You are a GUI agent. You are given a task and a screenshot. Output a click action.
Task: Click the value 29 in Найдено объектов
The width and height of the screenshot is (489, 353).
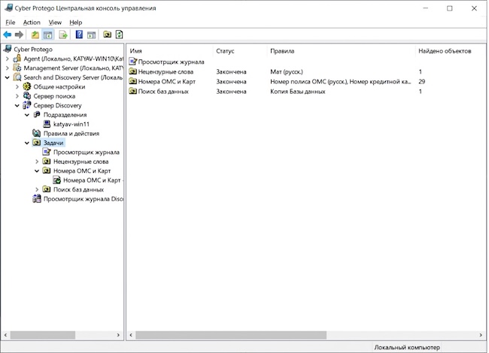coord(422,82)
